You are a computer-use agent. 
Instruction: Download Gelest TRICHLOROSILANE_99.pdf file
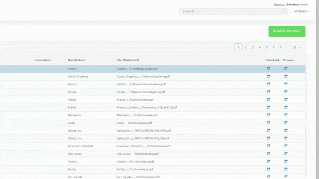268,138
